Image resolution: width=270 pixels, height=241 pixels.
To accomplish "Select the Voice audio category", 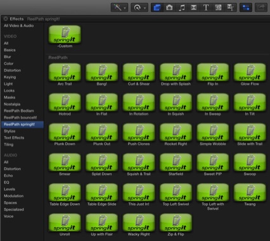I will (x=9, y=216).
